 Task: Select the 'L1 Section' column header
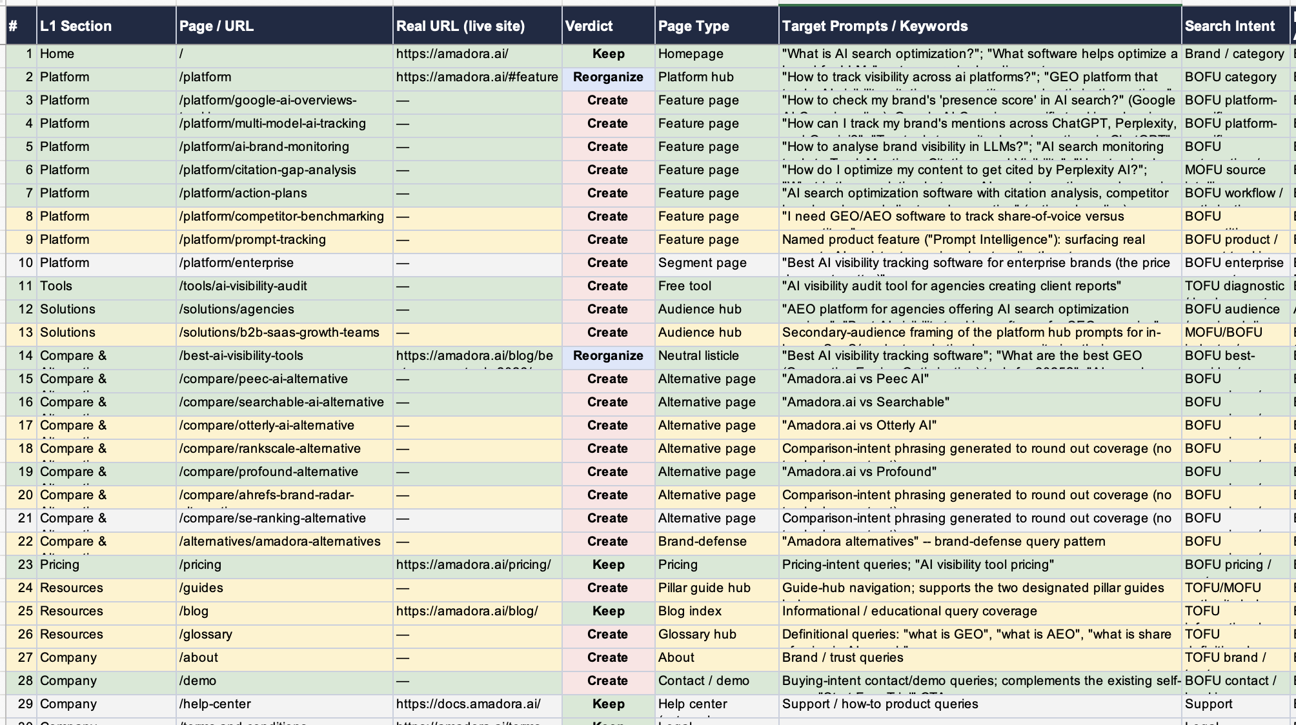click(x=106, y=26)
